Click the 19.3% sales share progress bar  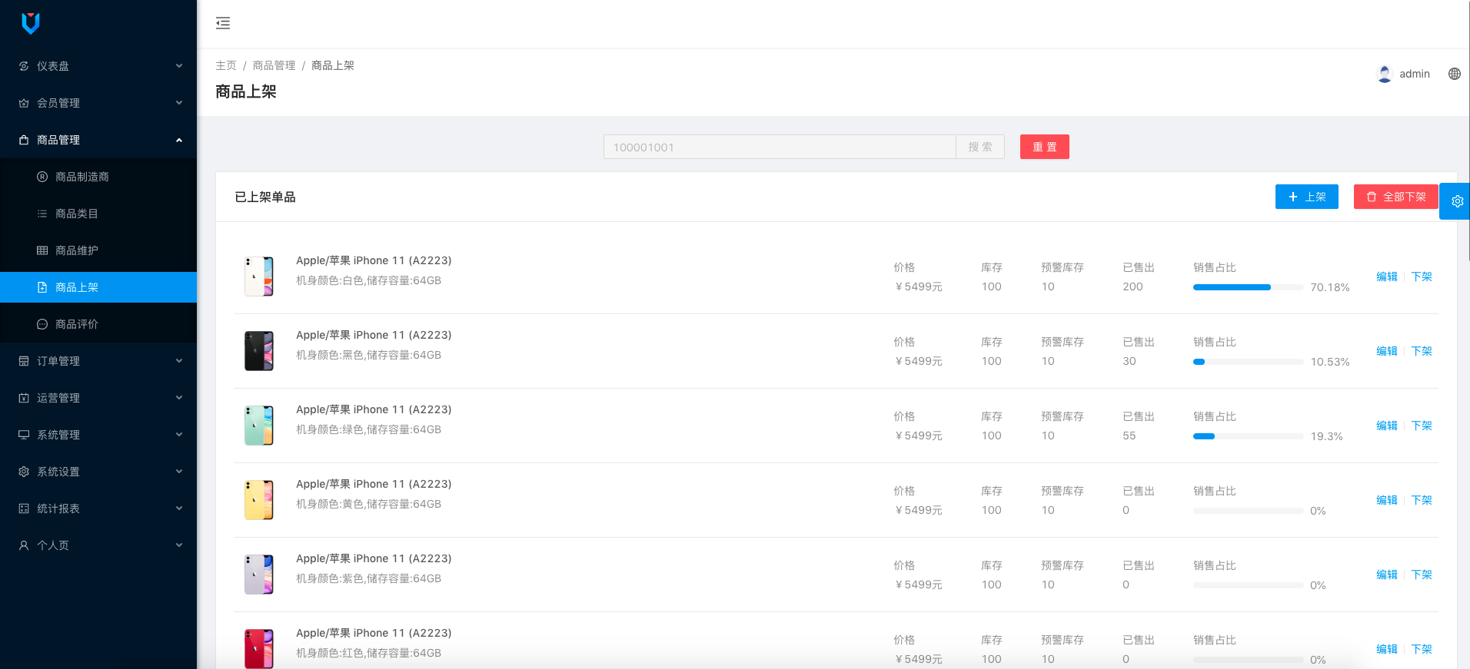(x=1249, y=436)
